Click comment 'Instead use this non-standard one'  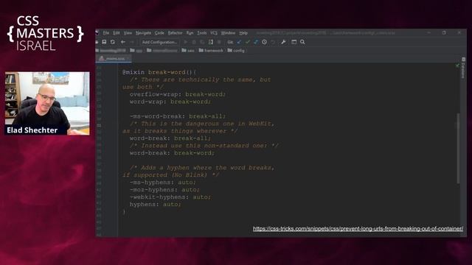click(204, 146)
